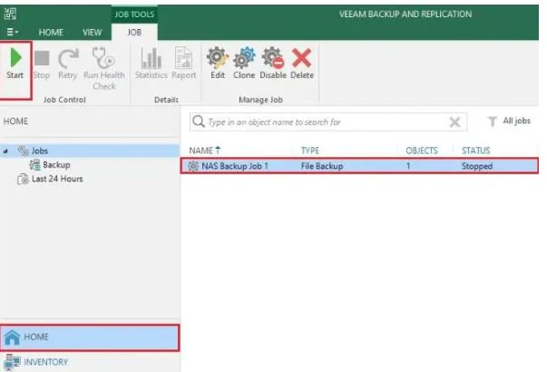Select the NAS Backup Job 1 row
Viewport: 547px width, 372px height.
(x=359, y=166)
